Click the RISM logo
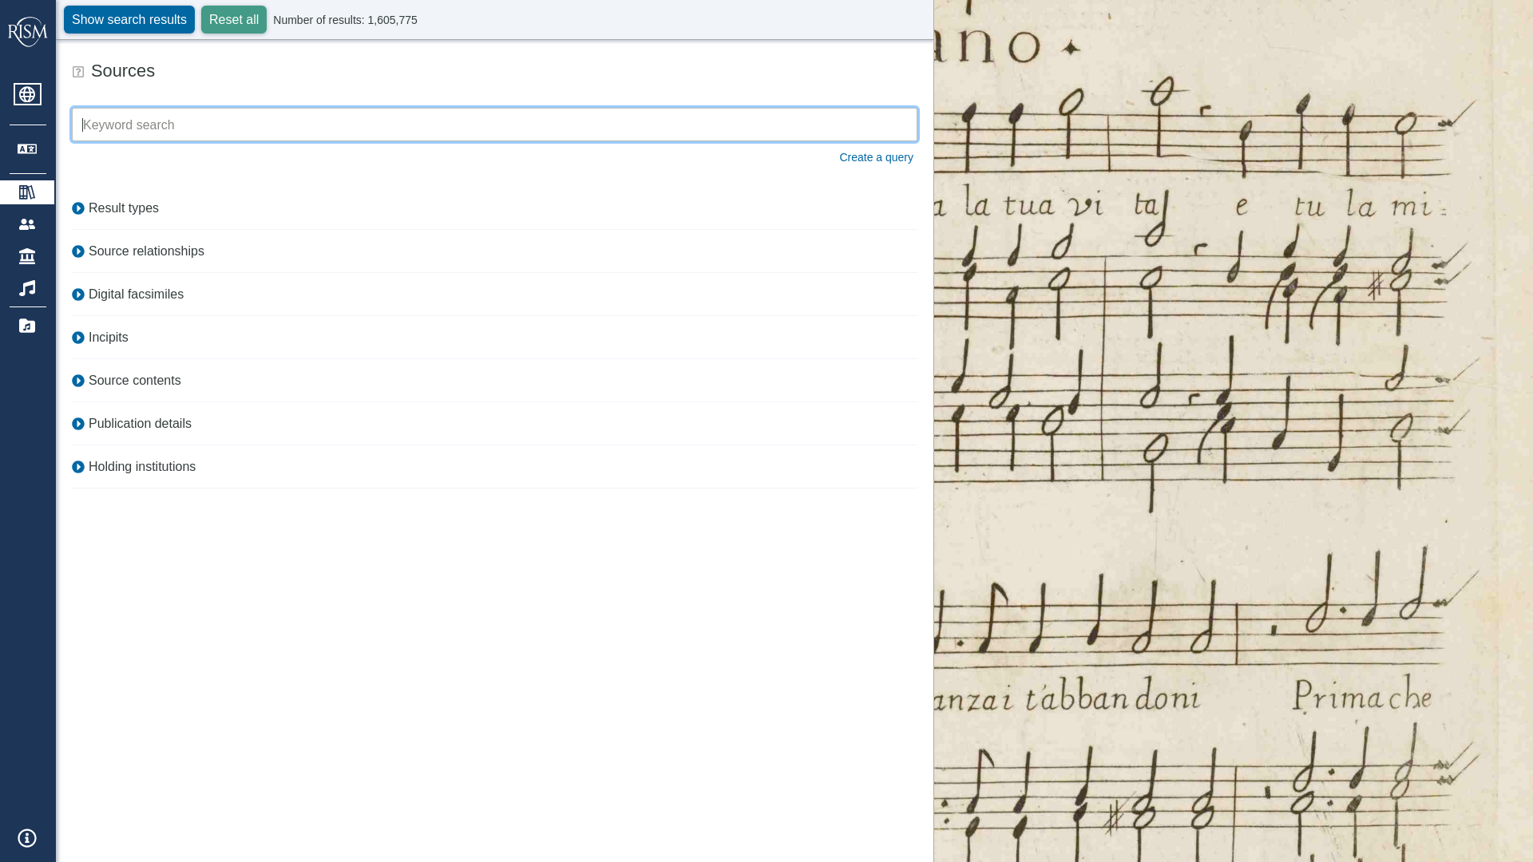The image size is (1533, 862). (27, 32)
